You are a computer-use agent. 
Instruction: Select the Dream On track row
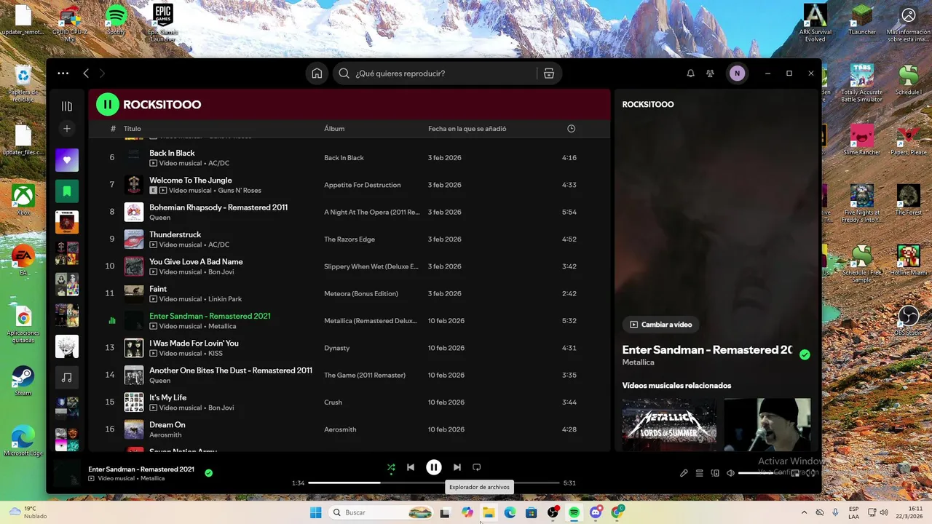tap(349, 429)
